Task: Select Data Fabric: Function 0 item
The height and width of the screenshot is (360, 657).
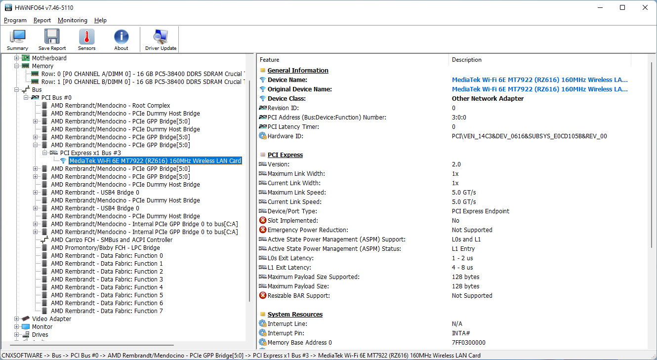Action: tap(107, 256)
